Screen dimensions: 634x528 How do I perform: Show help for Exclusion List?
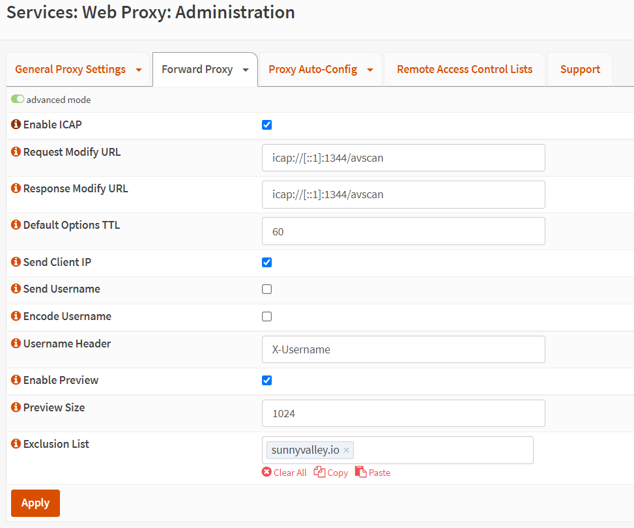(x=16, y=444)
